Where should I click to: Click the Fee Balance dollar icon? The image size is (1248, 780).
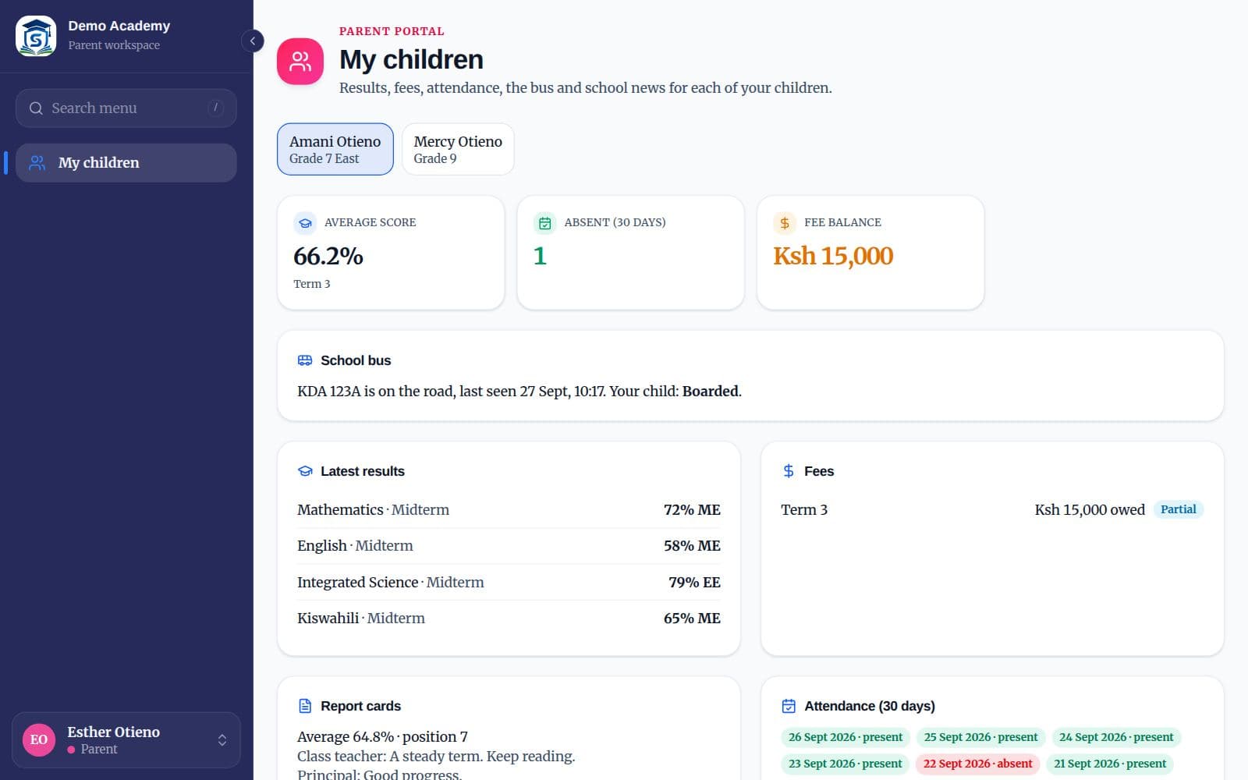click(x=785, y=223)
